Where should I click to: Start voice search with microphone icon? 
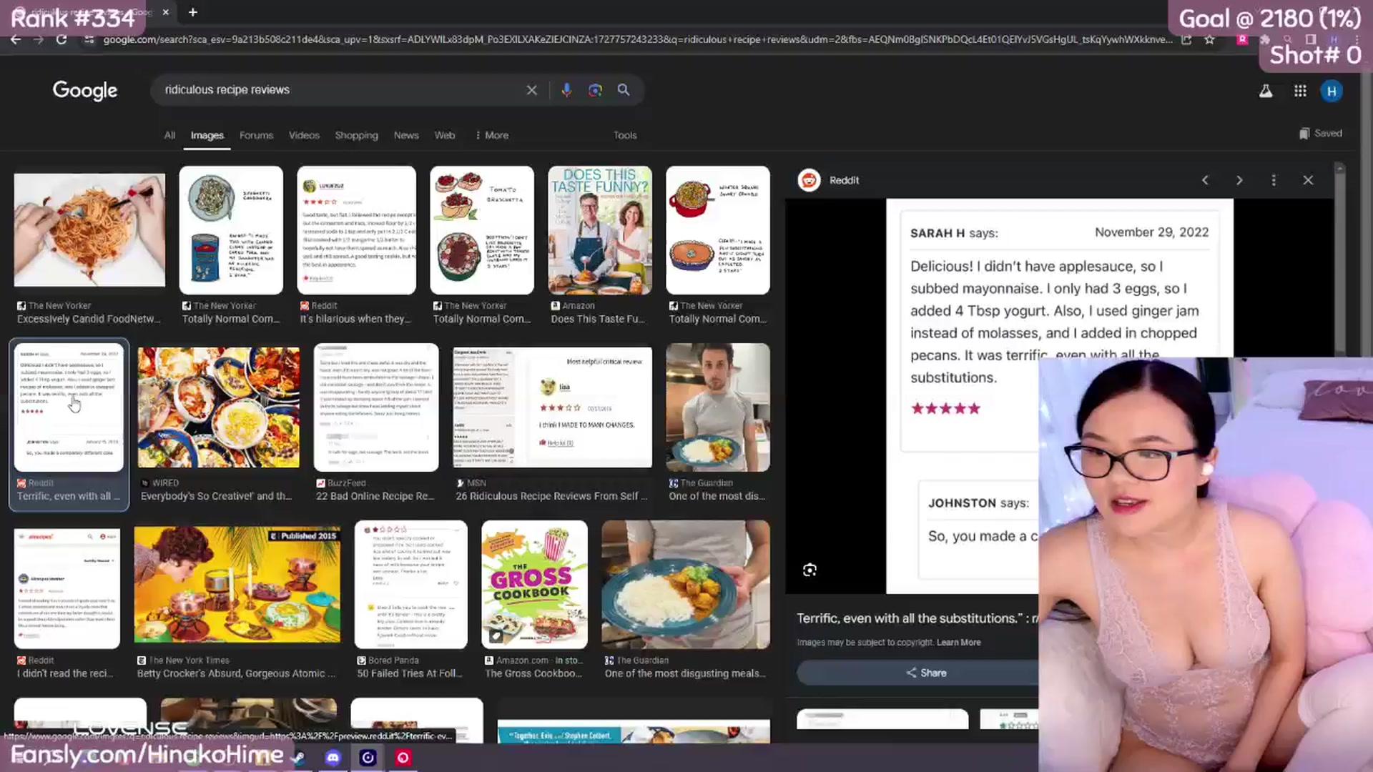[x=566, y=90]
